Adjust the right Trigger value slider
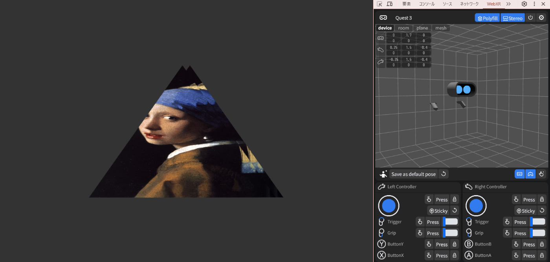 (538, 221)
